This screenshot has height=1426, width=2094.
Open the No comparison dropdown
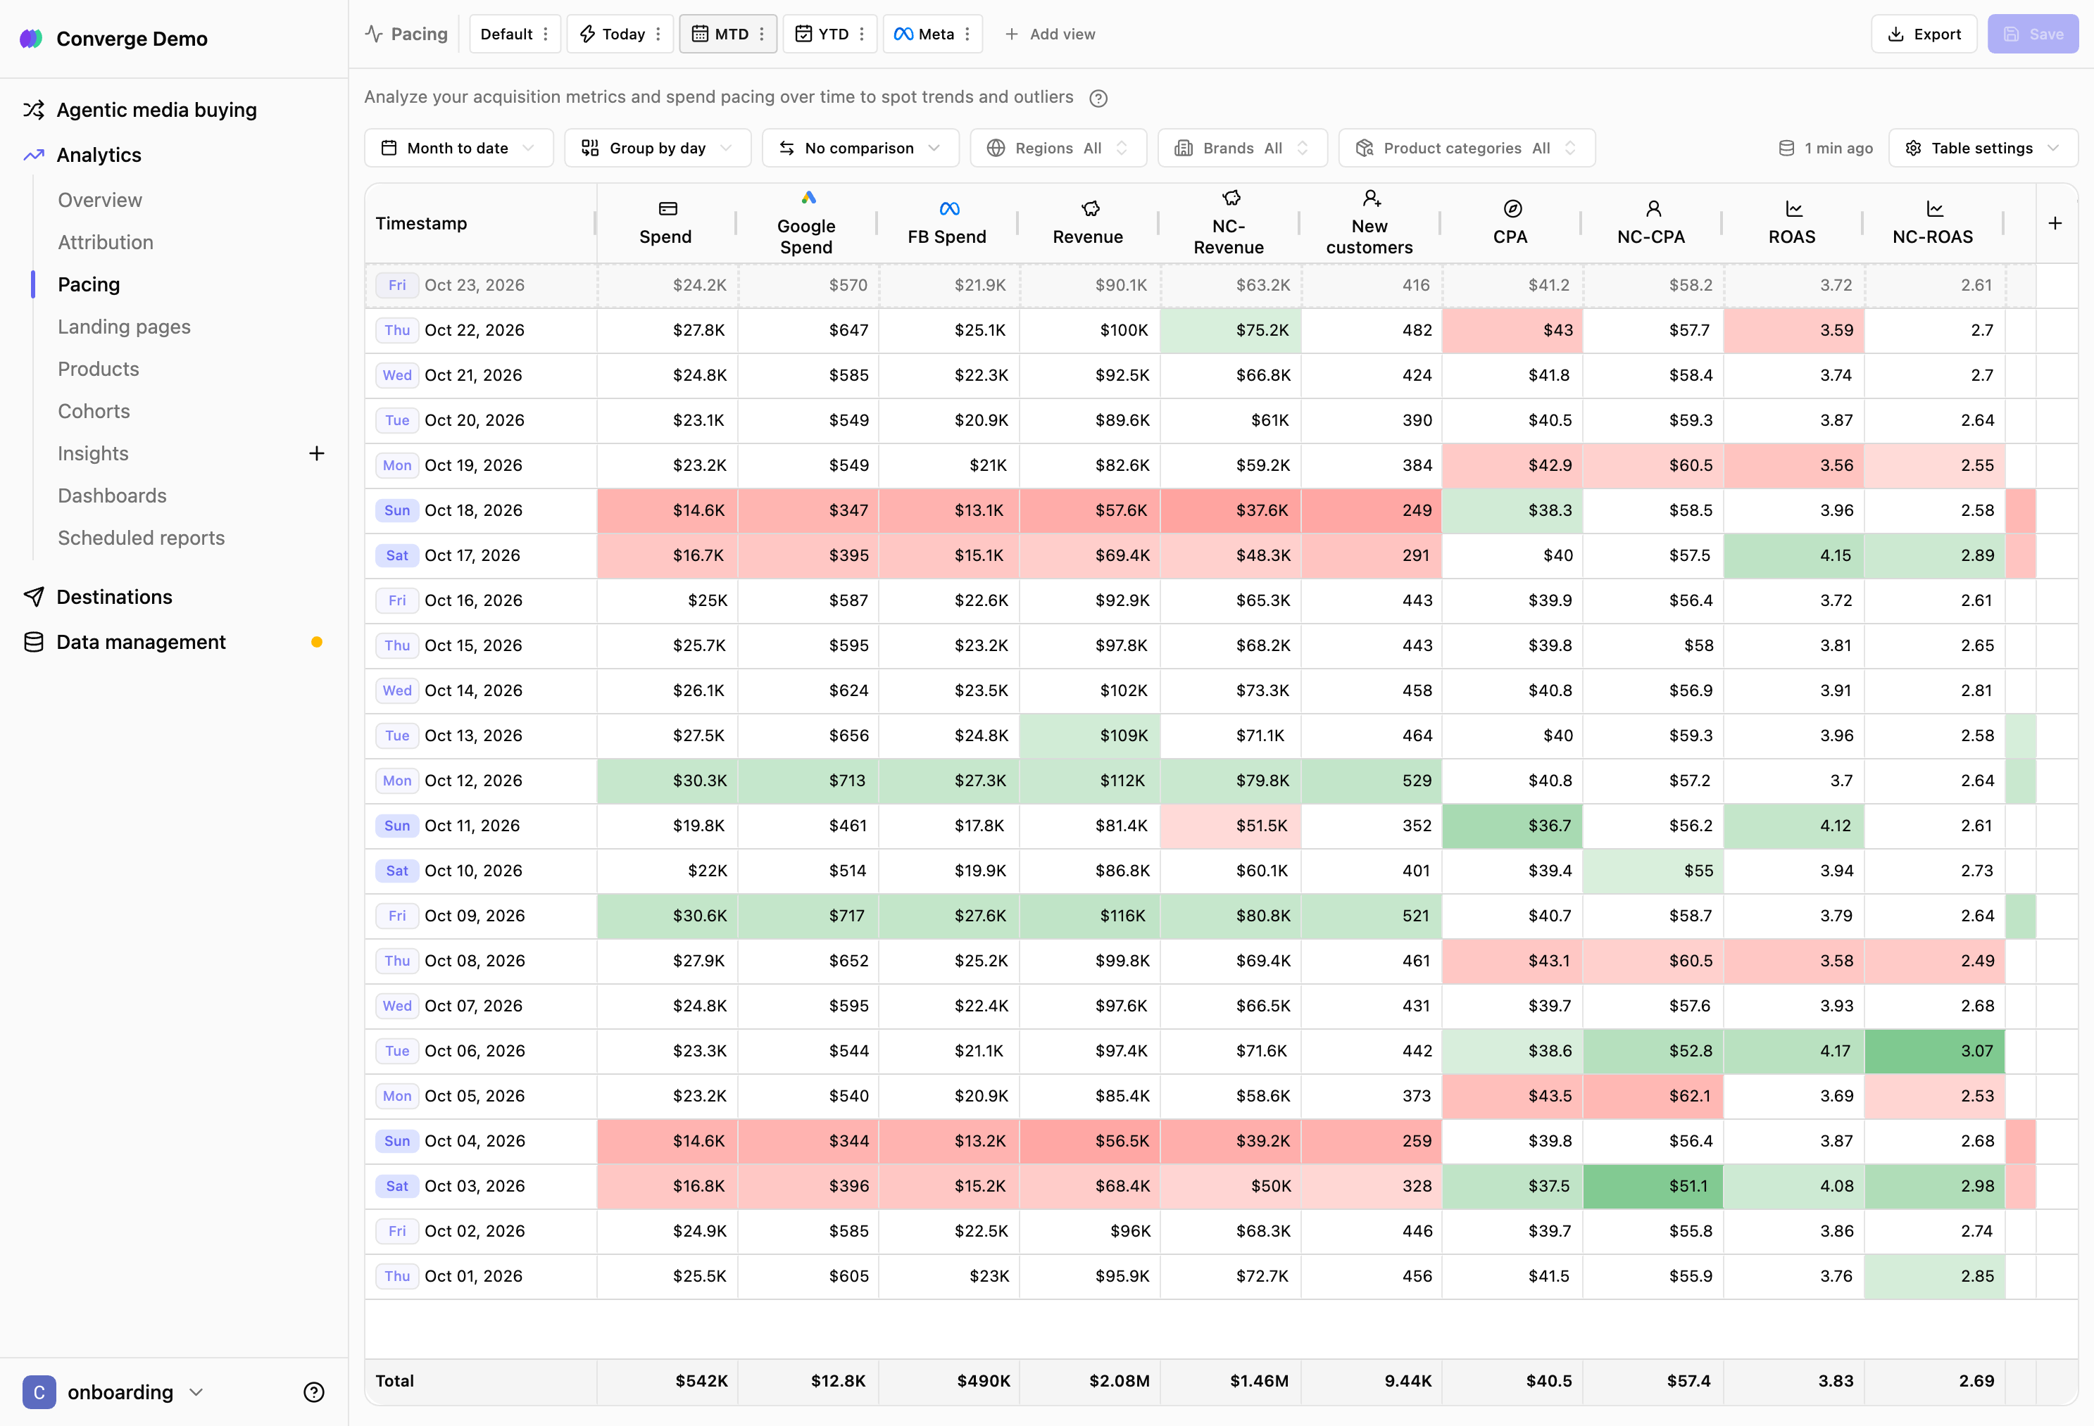pos(860,148)
